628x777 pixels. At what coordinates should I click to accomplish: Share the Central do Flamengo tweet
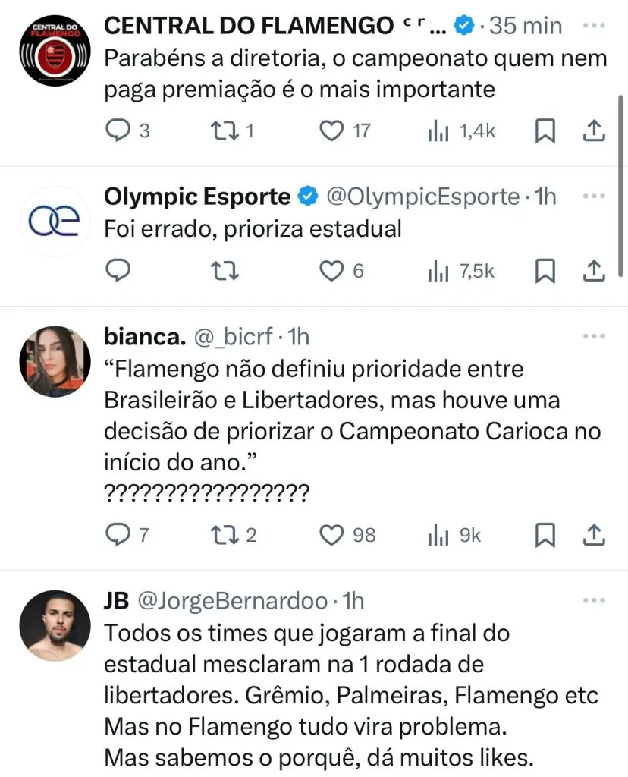[594, 131]
